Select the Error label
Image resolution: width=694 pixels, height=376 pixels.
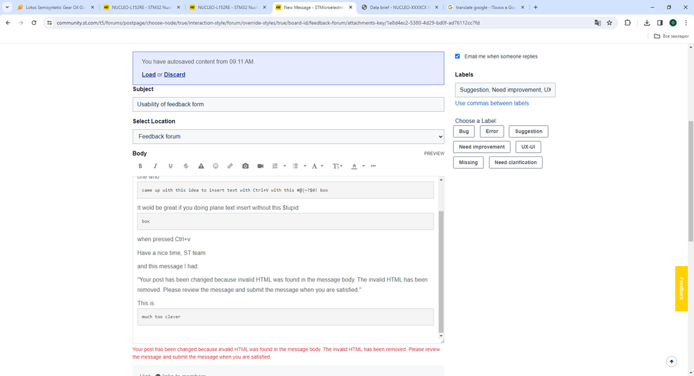tap(492, 131)
